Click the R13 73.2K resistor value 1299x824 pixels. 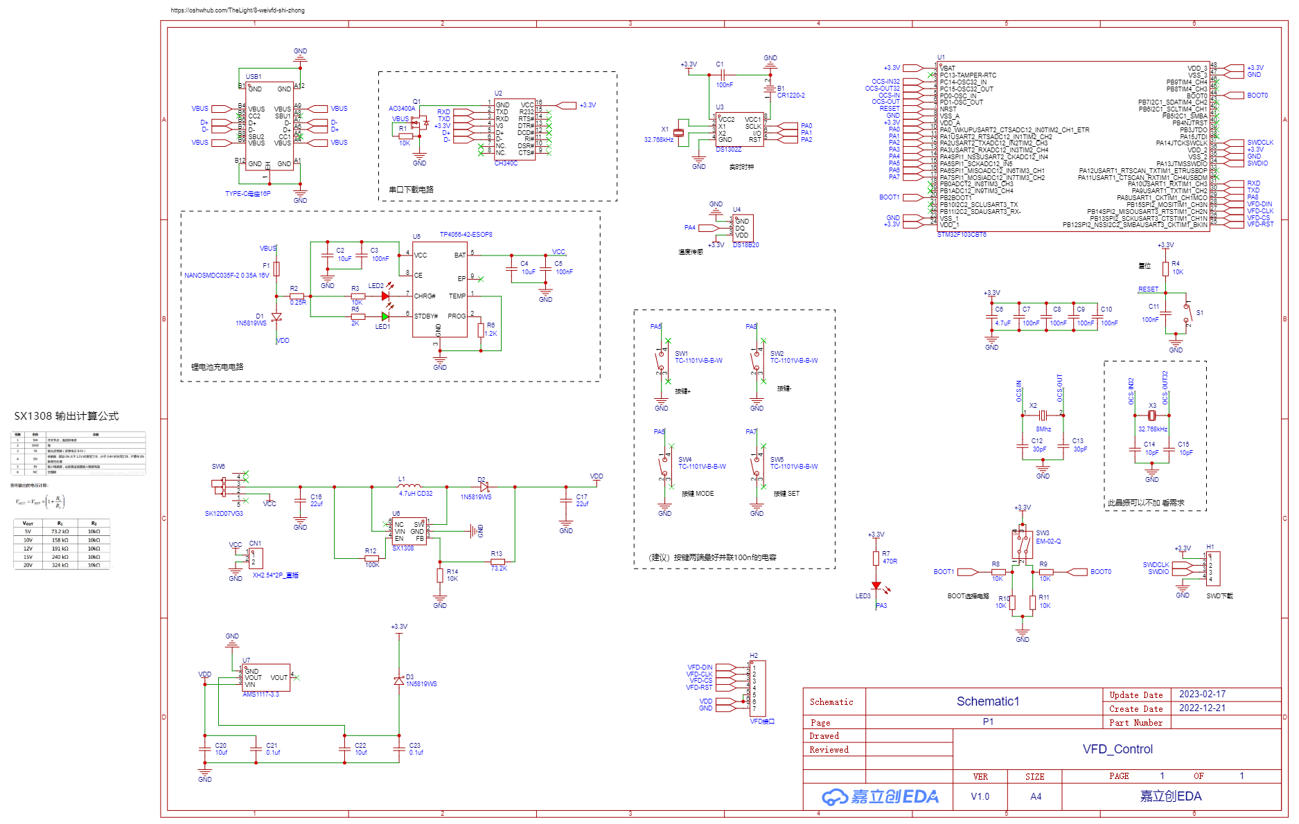click(499, 568)
